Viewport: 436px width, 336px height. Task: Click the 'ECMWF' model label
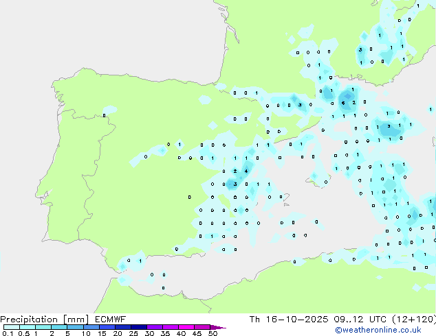(111, 320)
